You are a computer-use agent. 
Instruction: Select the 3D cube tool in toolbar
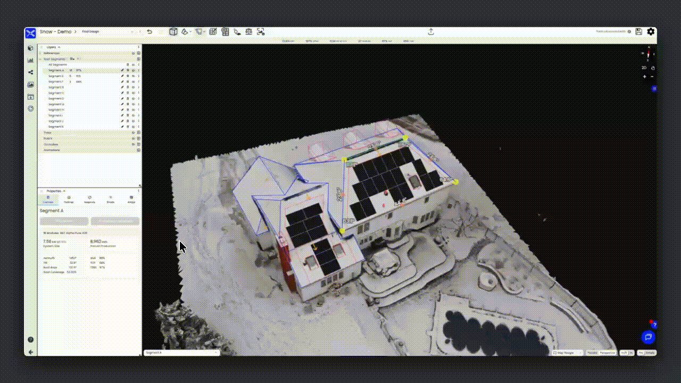[173, 32]
